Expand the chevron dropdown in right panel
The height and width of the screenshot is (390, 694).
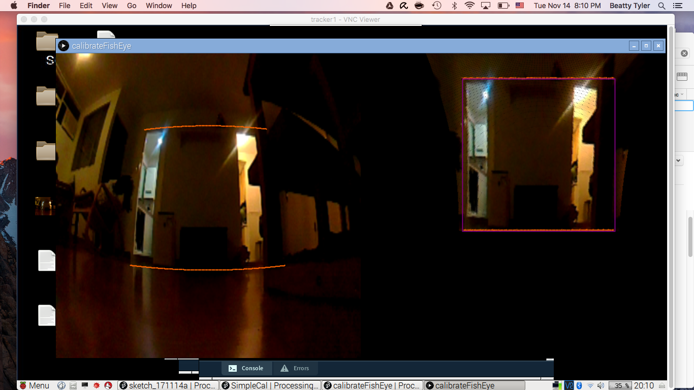pos(679,160)
